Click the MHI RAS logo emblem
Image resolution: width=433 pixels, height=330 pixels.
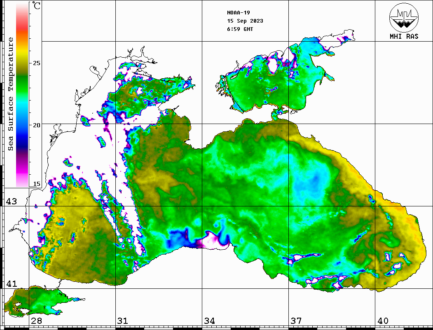(x=404, y=17)
